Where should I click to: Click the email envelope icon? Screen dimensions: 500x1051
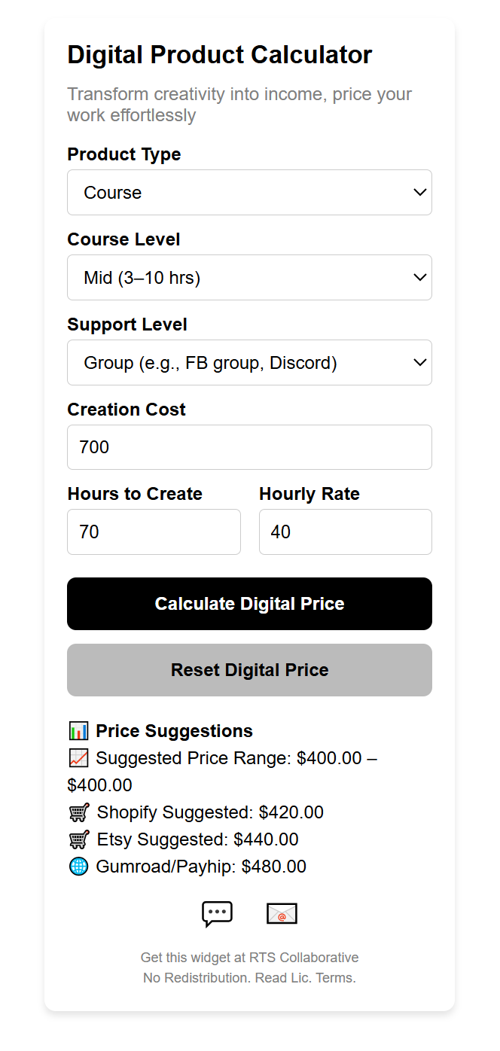[x=282, y=912]
